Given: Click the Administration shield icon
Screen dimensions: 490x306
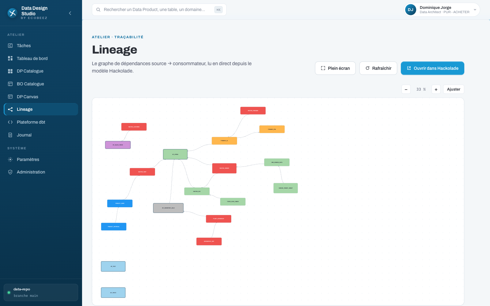Looking at the screenshot, I should 10,172.
